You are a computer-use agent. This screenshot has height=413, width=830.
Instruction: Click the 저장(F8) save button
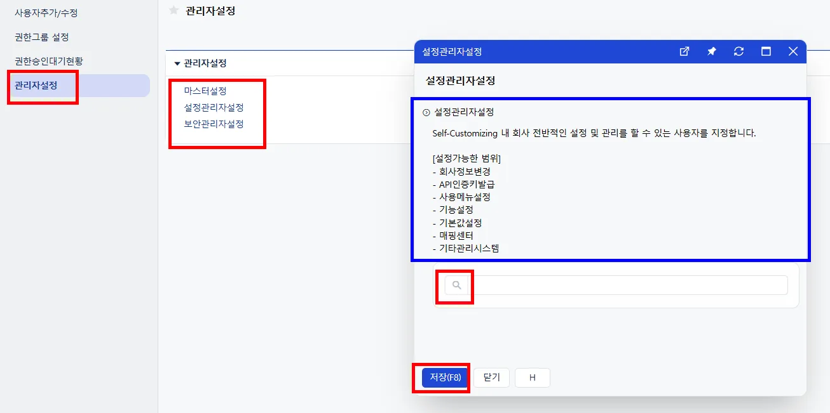446,377
